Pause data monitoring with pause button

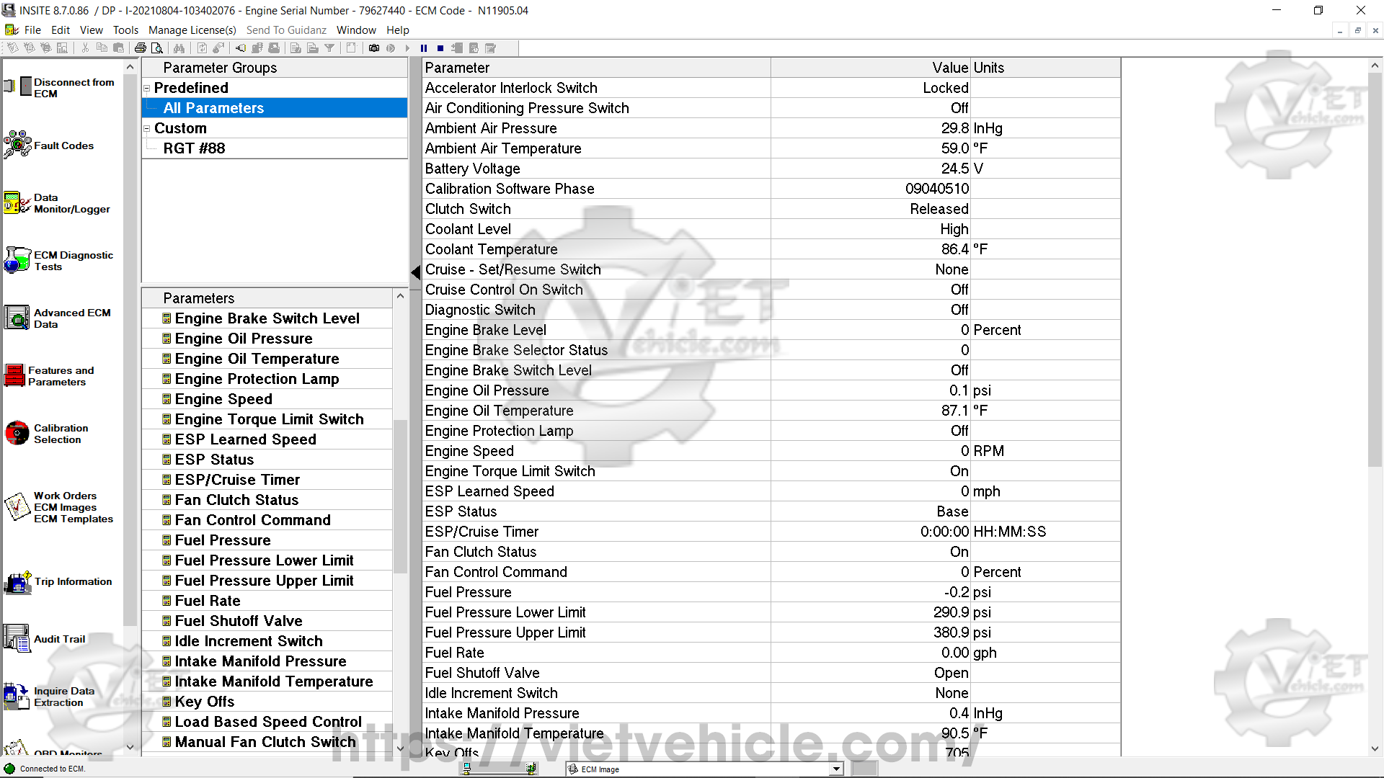tap(424, 48)
